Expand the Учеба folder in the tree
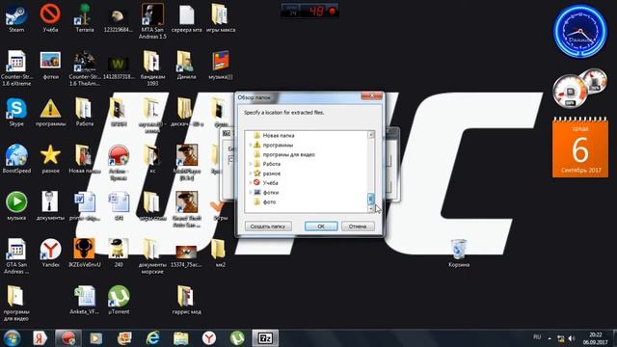Image resolution: width=617 pixels, height=347 pixels. [251, 183]
